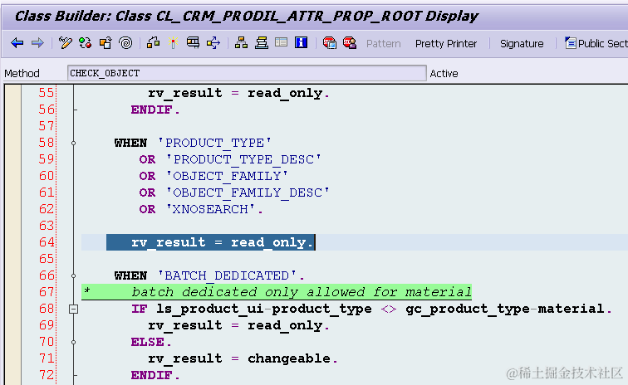Go to the Public Section button
The image size is (628, 385).
pos(596,43)
